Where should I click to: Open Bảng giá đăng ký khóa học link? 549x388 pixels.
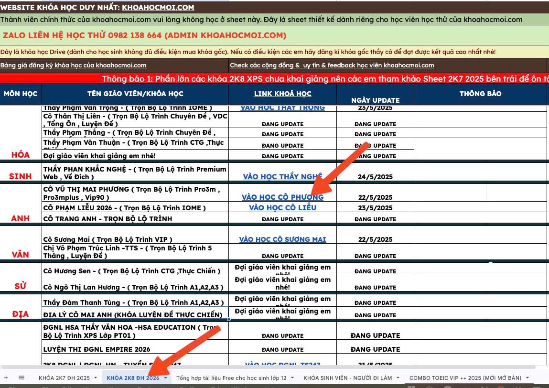73,65
